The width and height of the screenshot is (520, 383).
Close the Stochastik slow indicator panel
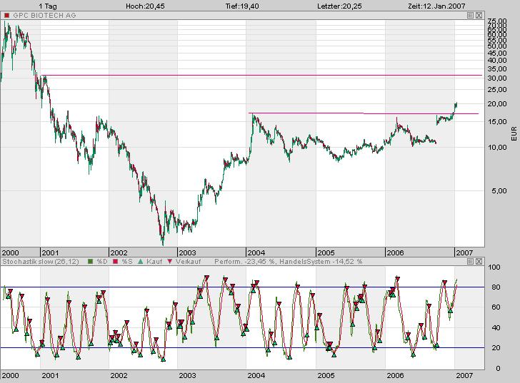tap(479, 262)
